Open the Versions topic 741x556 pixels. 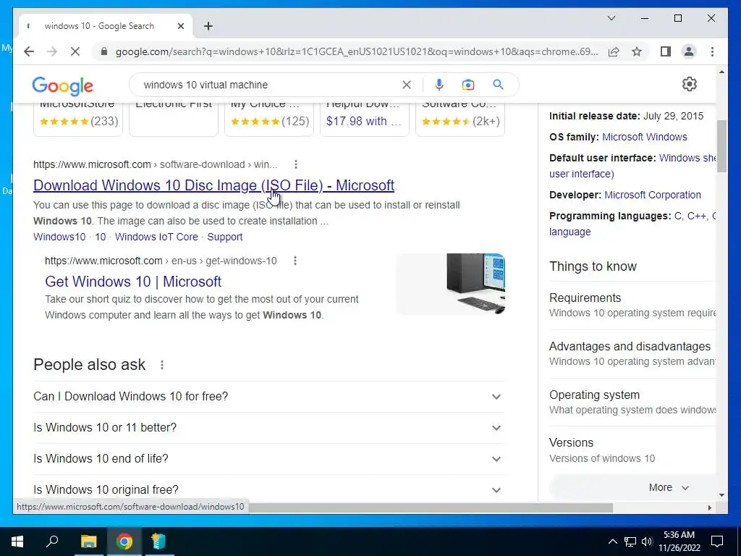click(x=632, y=450)
